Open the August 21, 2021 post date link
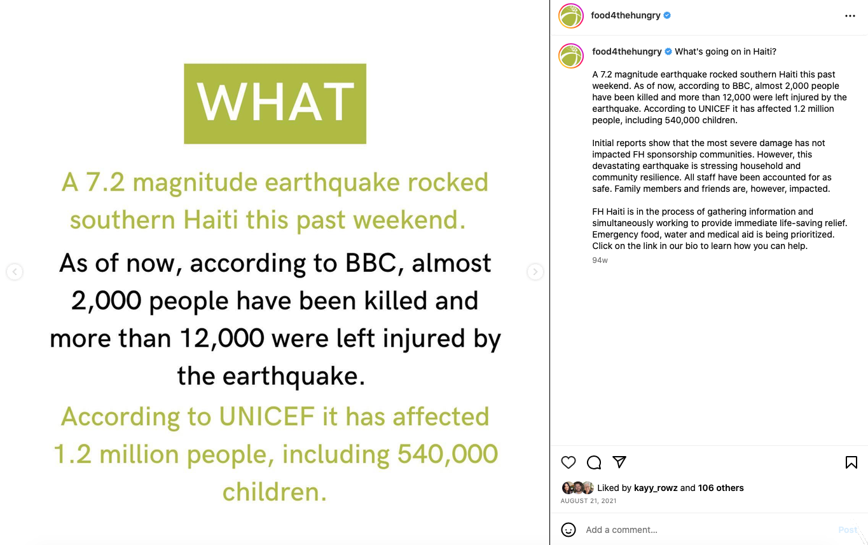868x545 pixels. [588, 501]
